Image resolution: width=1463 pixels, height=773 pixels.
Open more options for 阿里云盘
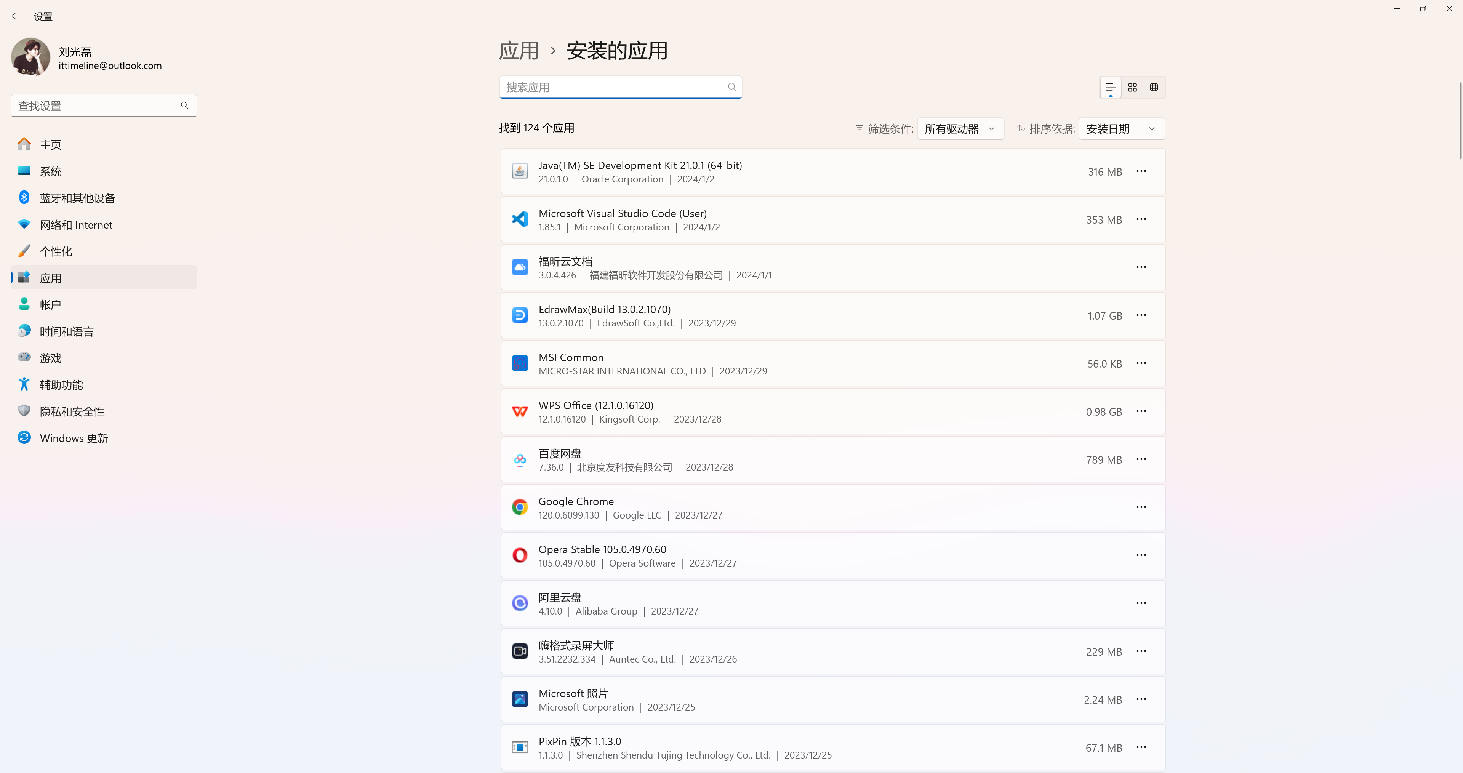point(1141,603)
